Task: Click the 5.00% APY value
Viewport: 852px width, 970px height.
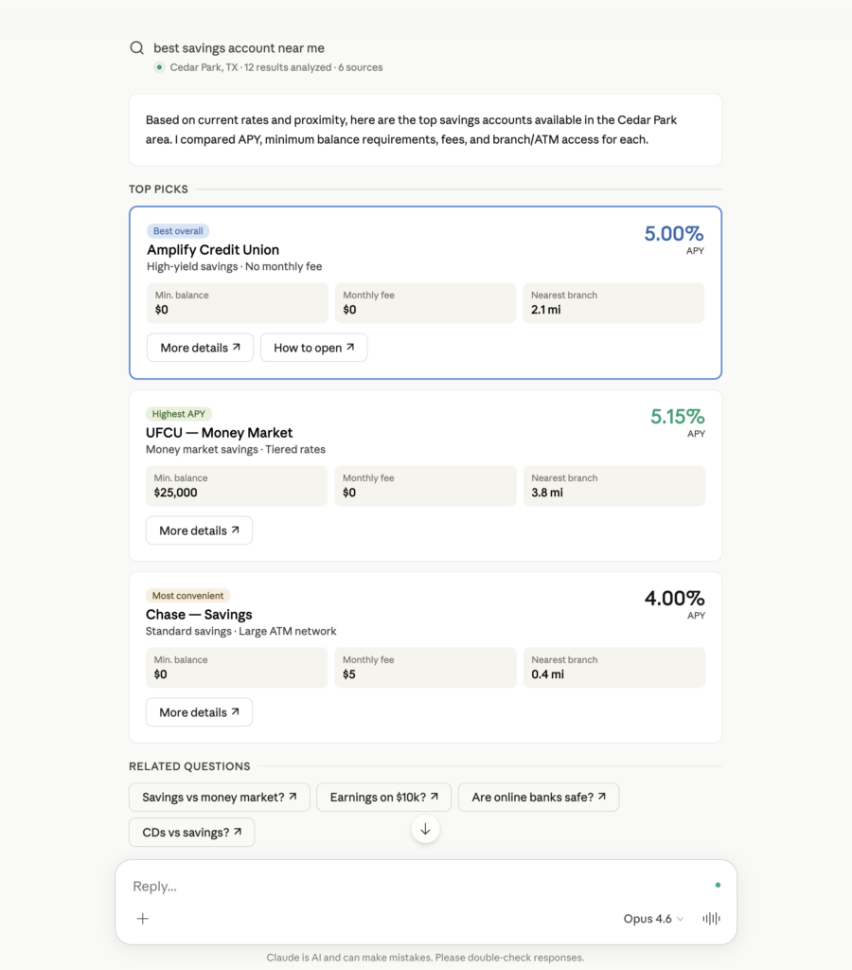Action: 674,234
